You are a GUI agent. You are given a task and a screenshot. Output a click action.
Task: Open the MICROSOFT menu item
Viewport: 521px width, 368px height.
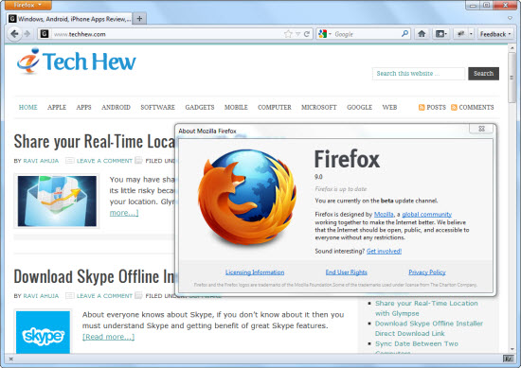[x=319, y=107]
